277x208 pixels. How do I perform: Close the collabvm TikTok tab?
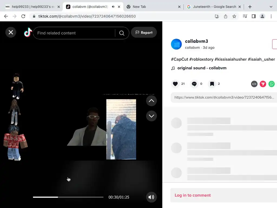[x=119, y=7]
